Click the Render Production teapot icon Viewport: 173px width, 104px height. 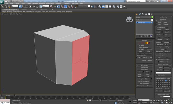click(124, 7)
